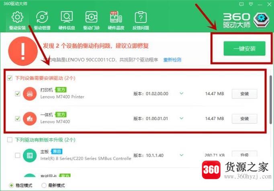Click the 14.47 MB size of 打印机 row
The width and height of the screenshot is (274, 191).
coord(215,94)
